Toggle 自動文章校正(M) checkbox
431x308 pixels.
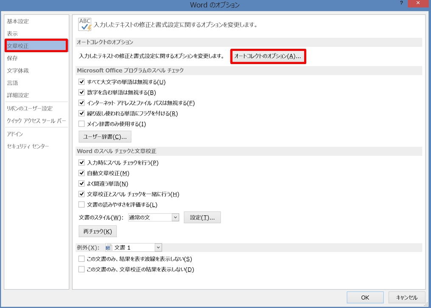coord(81,173)
